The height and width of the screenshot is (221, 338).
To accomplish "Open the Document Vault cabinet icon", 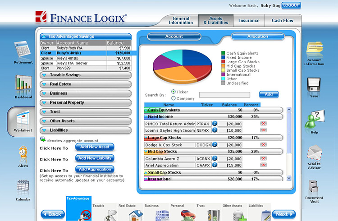I will (313, 186).
